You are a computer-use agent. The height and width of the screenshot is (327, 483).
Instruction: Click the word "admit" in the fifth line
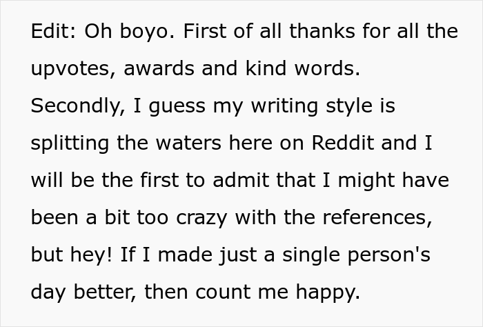click(241, 180)
